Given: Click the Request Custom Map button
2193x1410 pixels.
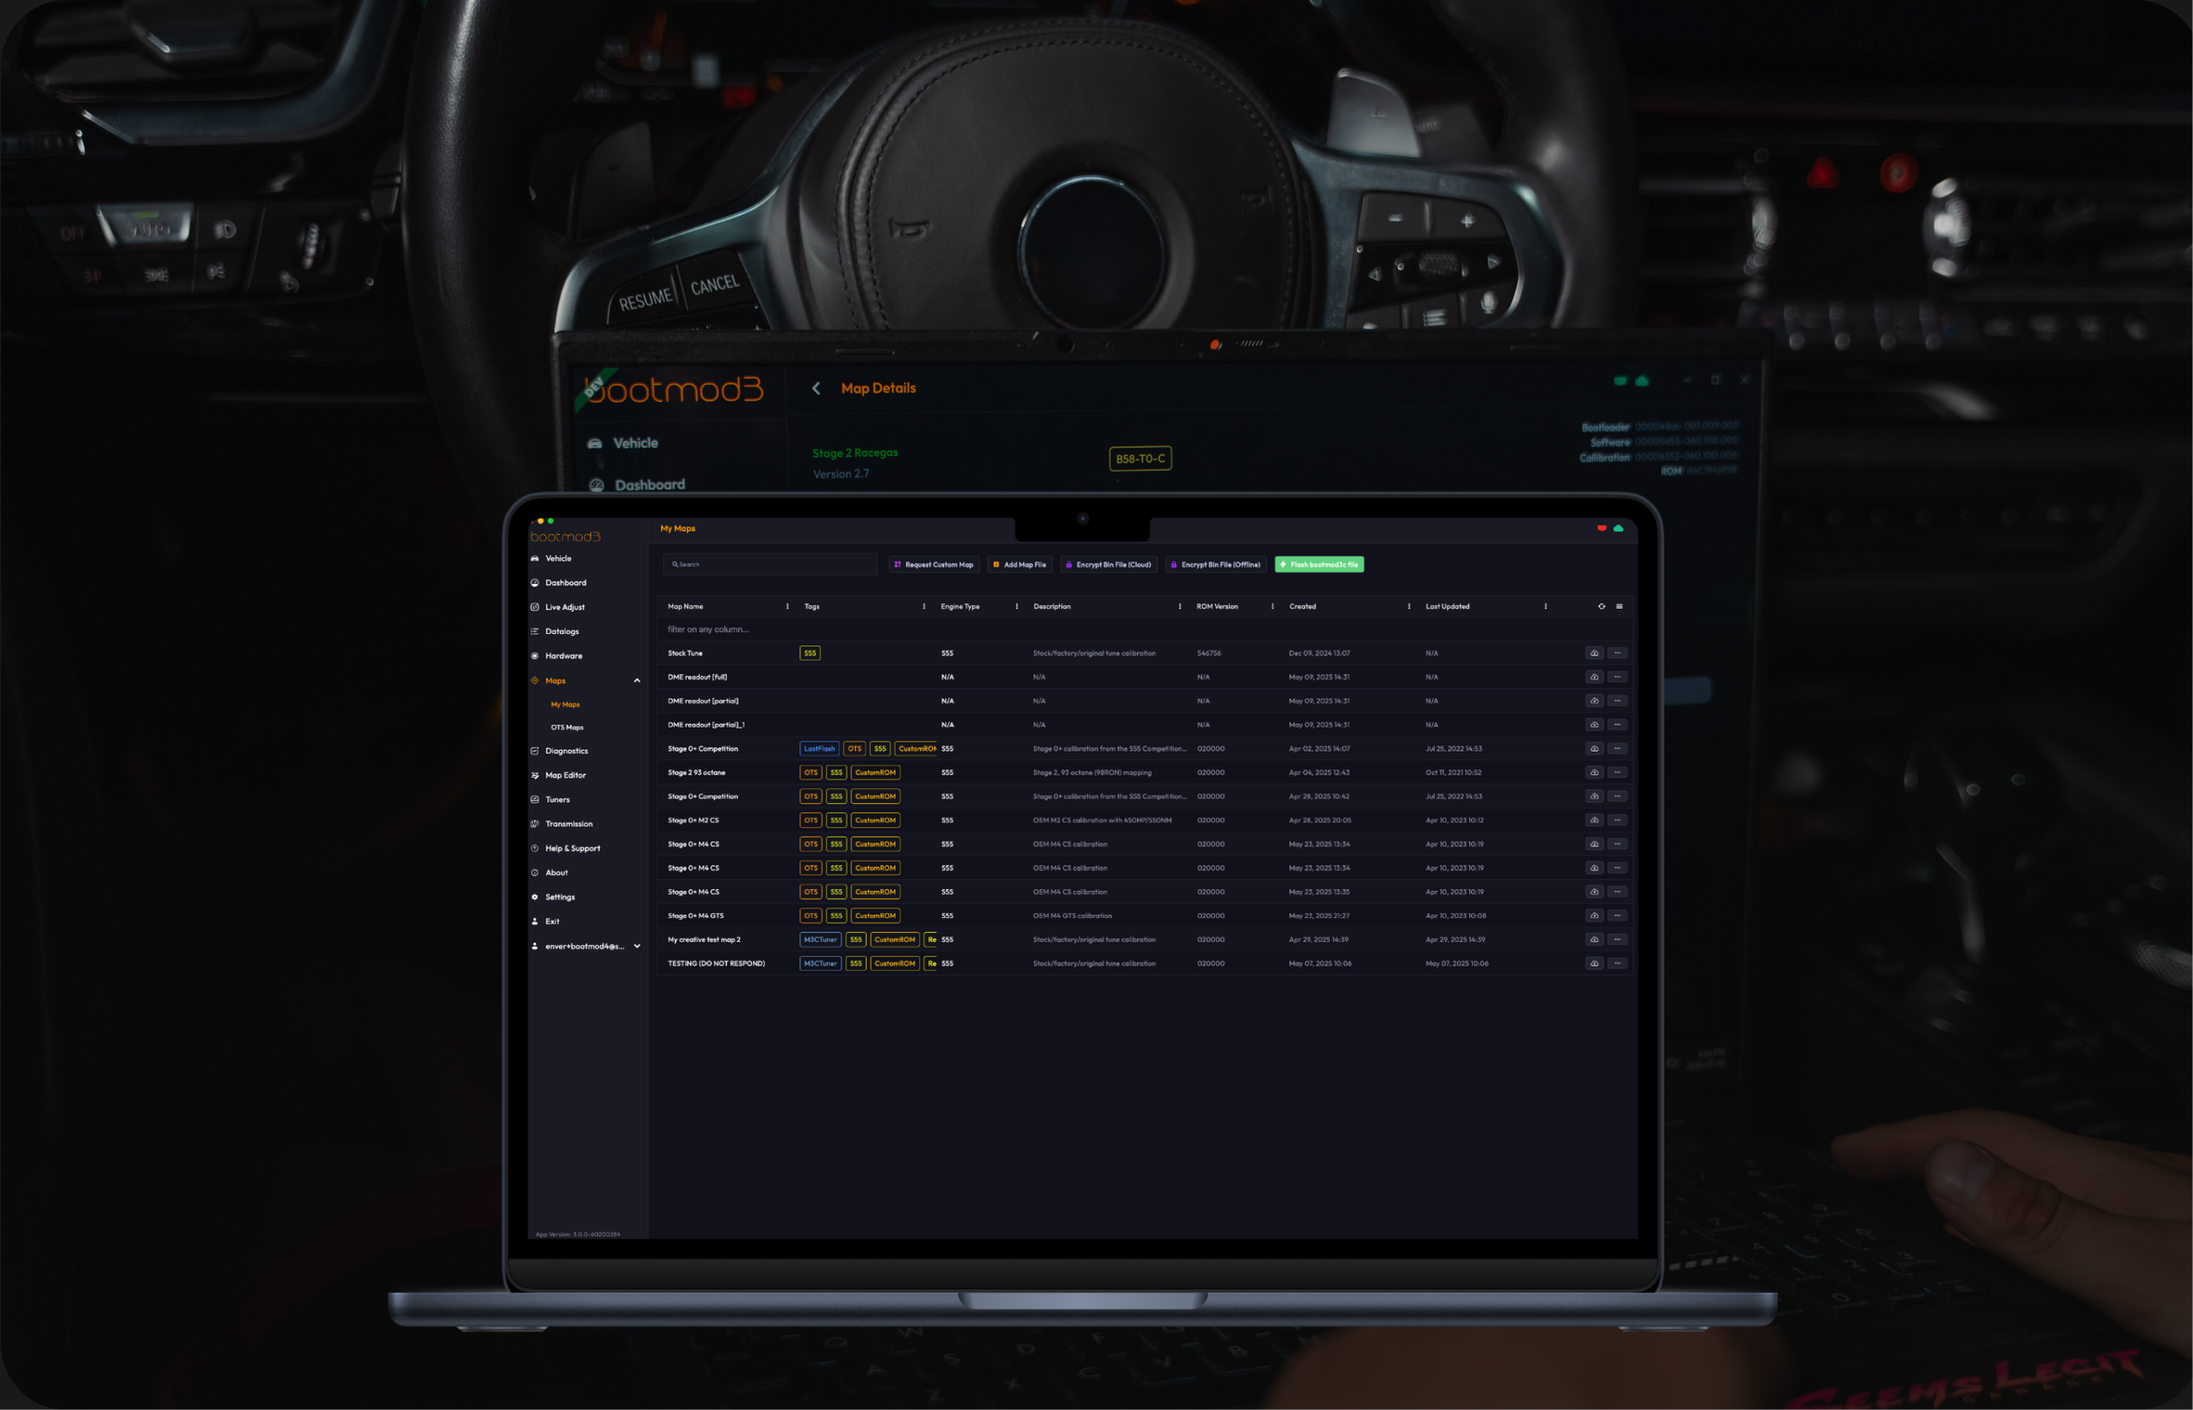Looking at the screenshot, I should (933, 565).
